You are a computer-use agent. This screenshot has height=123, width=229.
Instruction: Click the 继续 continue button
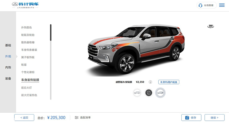(x=214, y=118)
